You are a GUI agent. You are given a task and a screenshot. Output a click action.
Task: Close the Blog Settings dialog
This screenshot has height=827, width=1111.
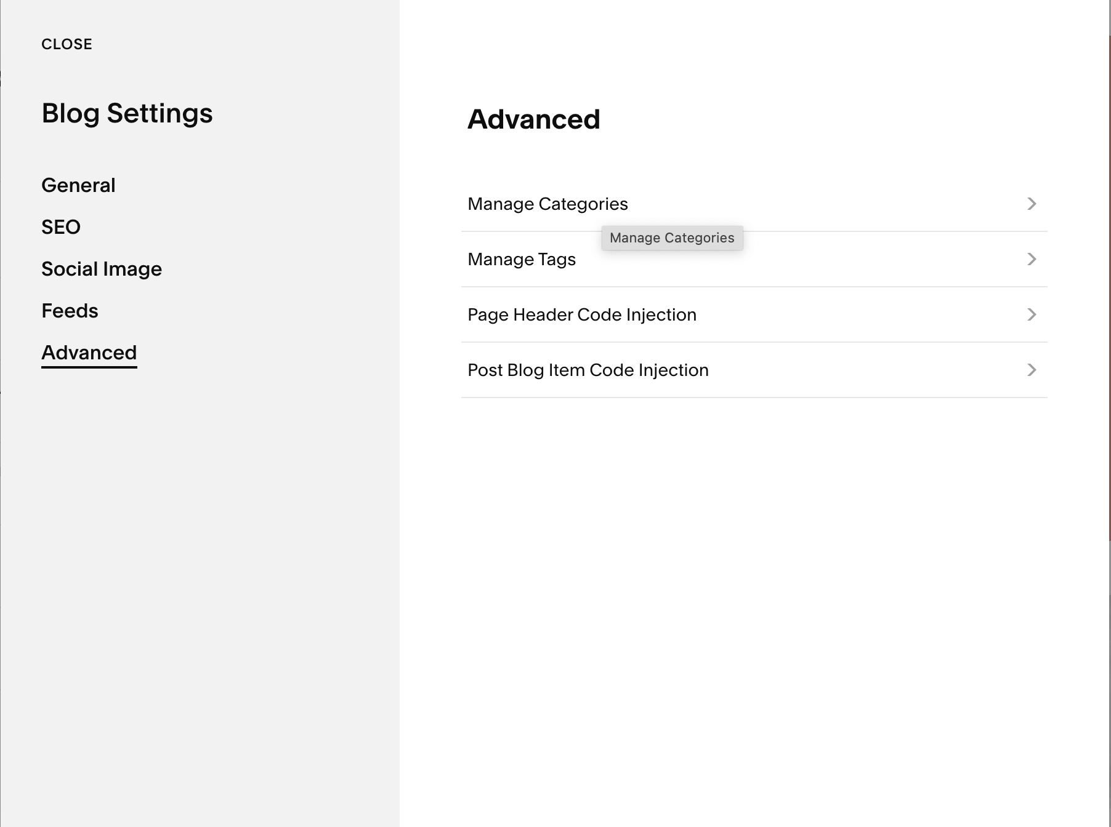(67, 44)
